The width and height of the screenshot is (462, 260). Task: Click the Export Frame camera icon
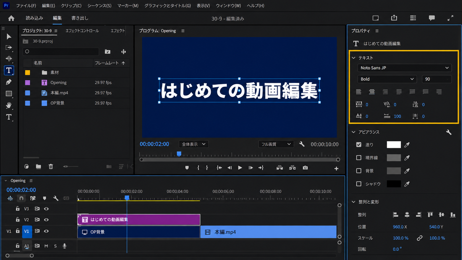(x=305, y=168)
